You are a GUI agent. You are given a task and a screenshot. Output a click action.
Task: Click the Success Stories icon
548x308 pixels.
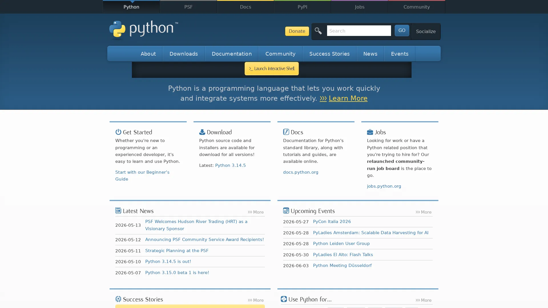[x=118, y=299]
